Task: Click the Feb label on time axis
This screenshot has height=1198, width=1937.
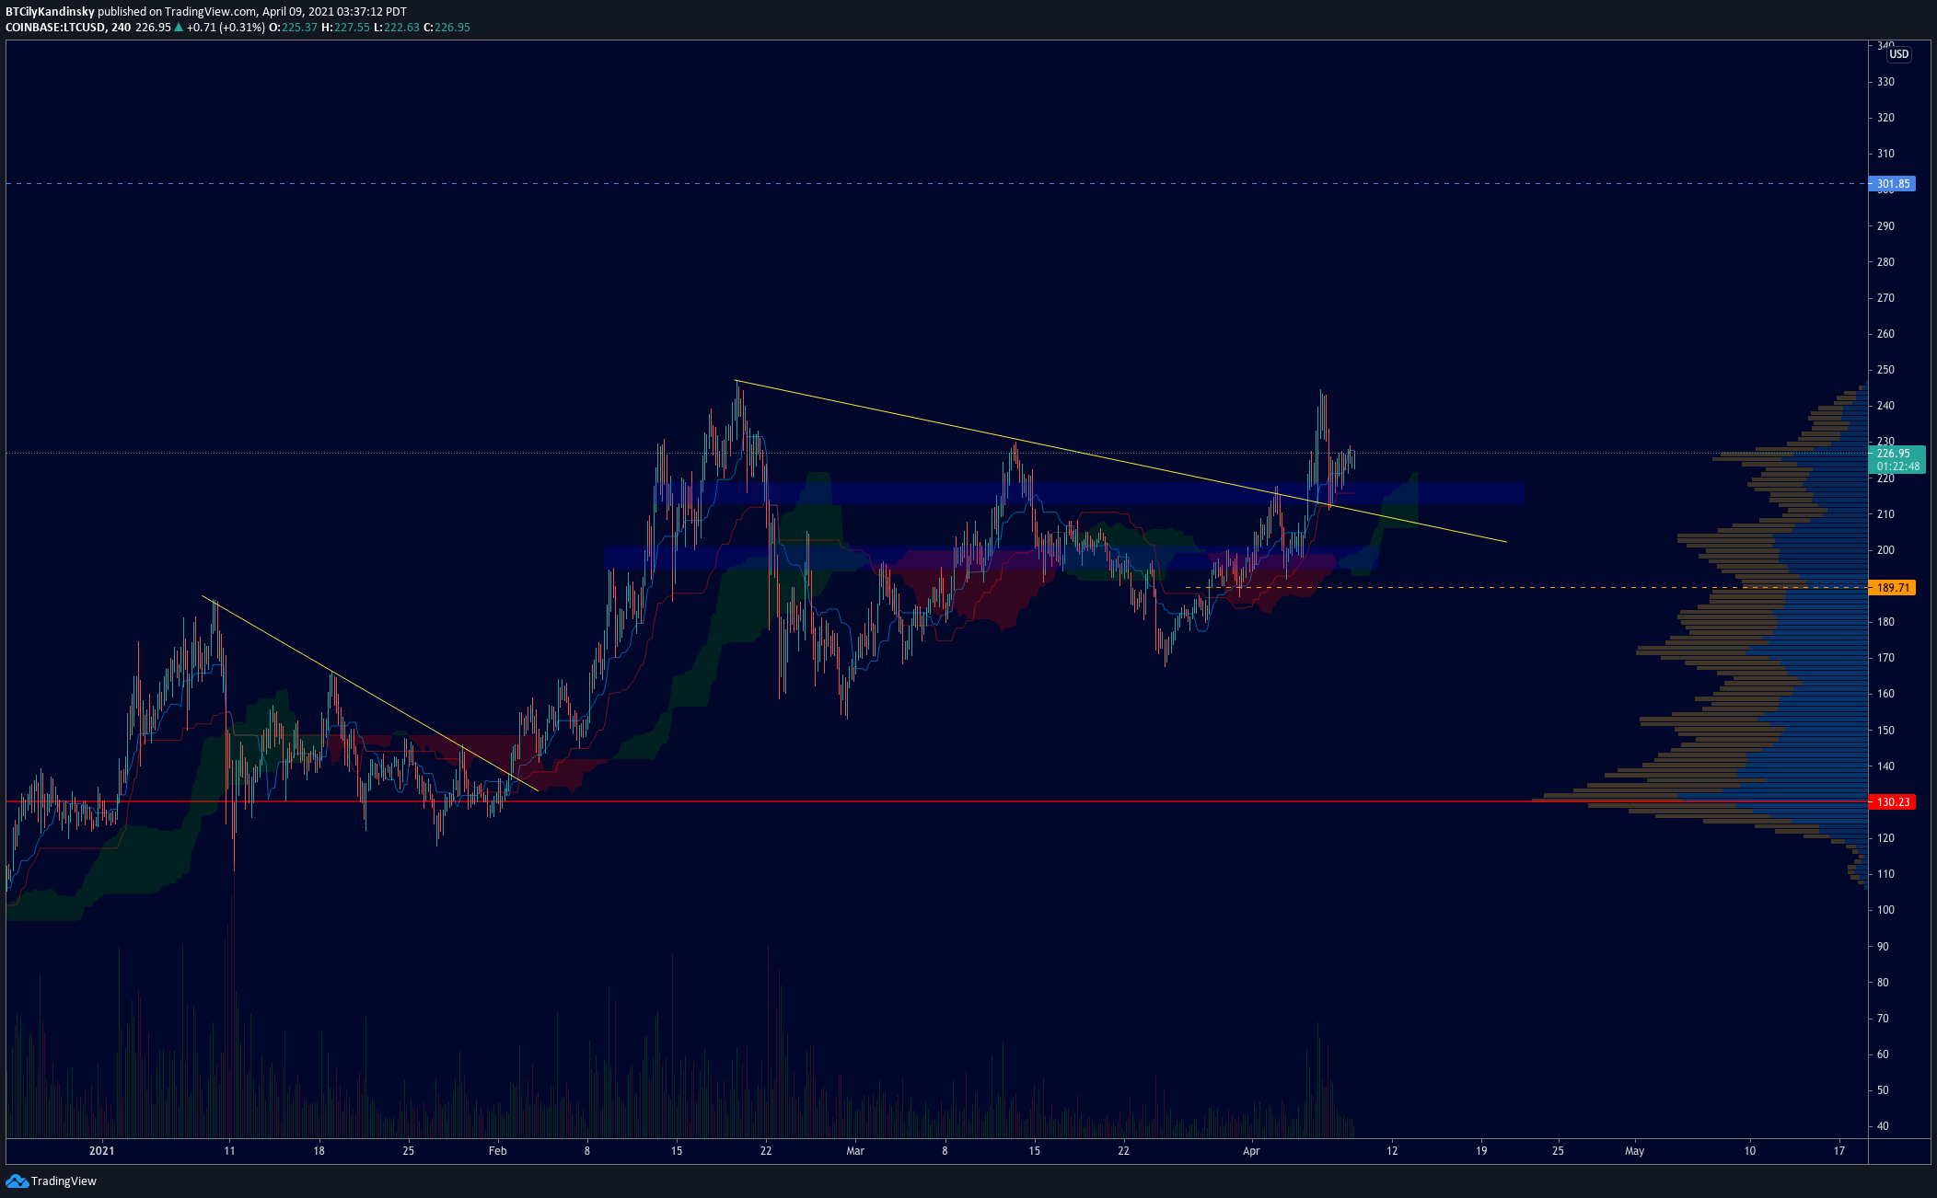Action: pyautogui.click(x=497, y=1151)
